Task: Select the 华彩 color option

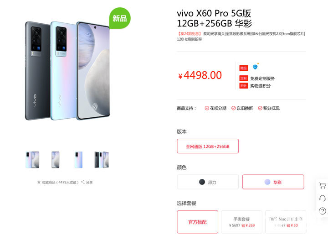Action: tap(273, 182)
